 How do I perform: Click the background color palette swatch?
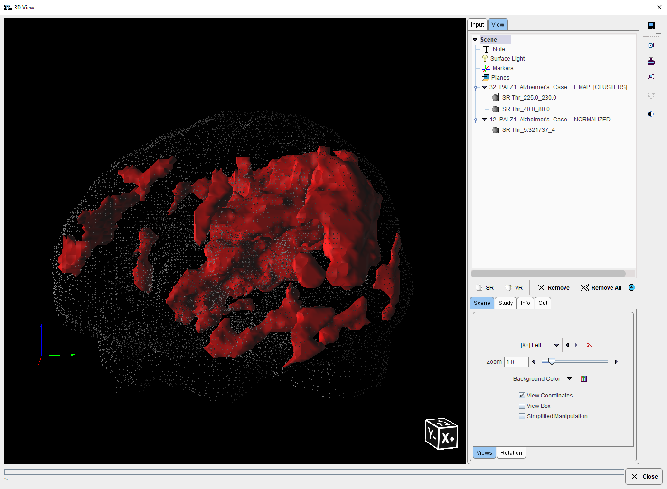pos(584,378)
